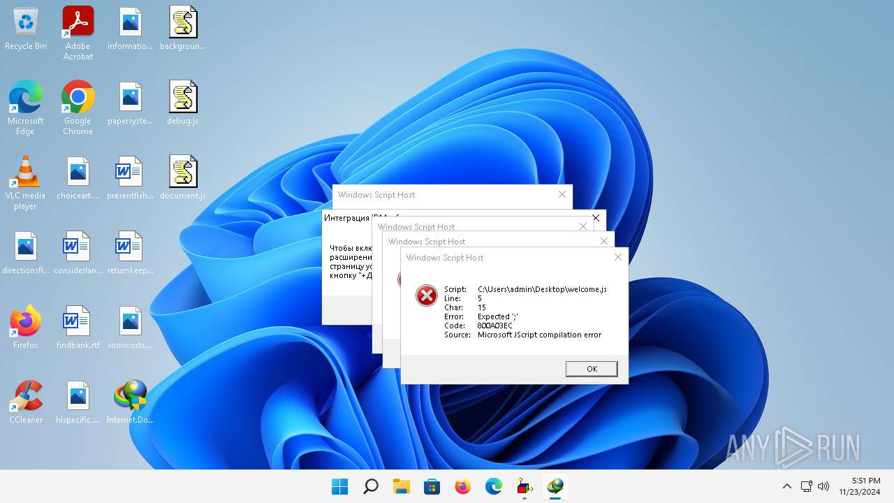The height and width of the screenshot is (503, 894).
Task: Click the "Expected ';'" error text
Action: (497, 316)
